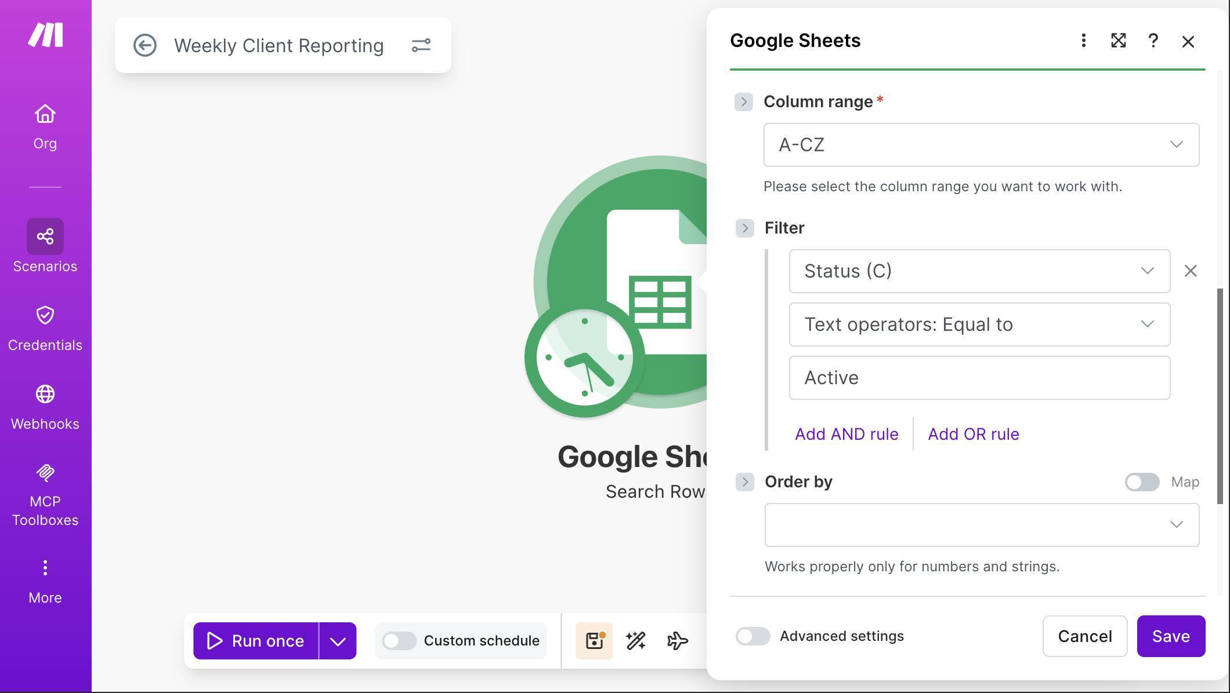Open the three-dot menu in Google Sheets panel
The height and width of the screenshot is (693, 1230).
pyautogui.click(x=1083, y=41)
